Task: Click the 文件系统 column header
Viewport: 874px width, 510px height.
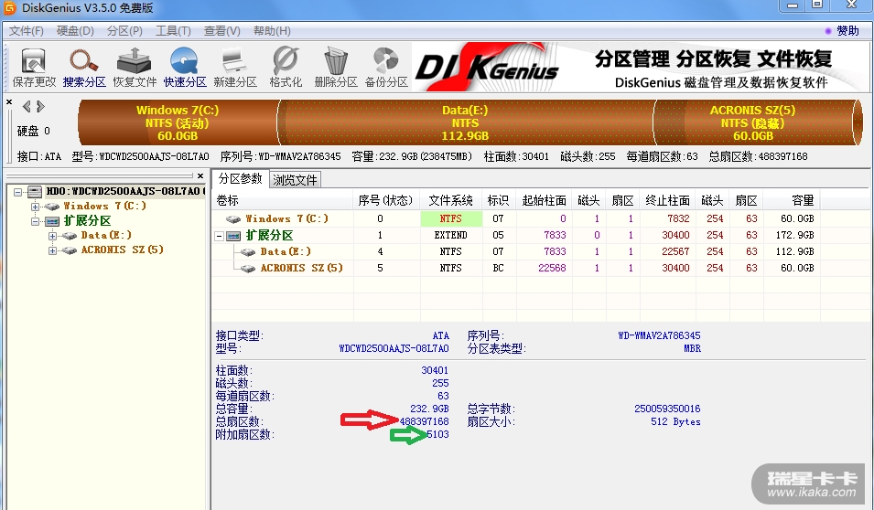Action: tap(451, 200)
